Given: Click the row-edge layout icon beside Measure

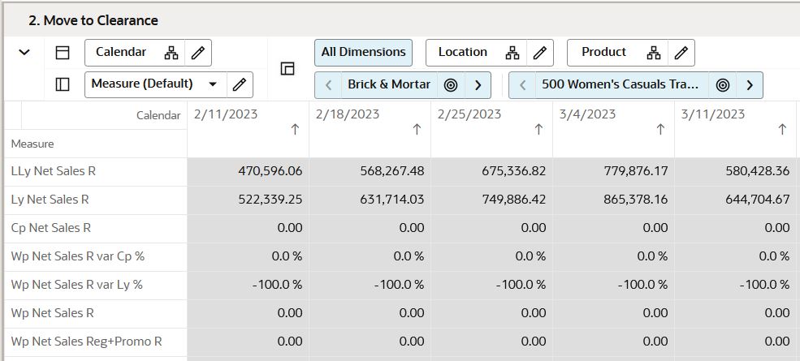Looking at the screenshot, I should tap(63, 84).
